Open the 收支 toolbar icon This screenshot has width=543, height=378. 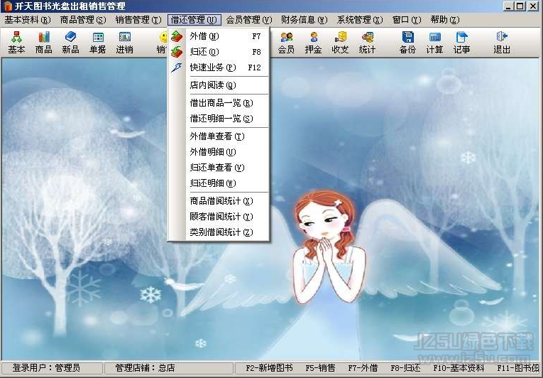(x=340, y=43)
